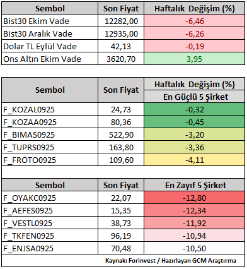
Task: Click the top Haftalık Değişim (%) header
Action: (x=194, y=8)
